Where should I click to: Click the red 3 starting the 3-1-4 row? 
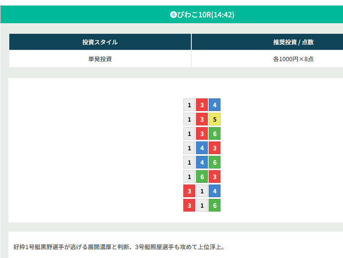click(x=189, y=191)
